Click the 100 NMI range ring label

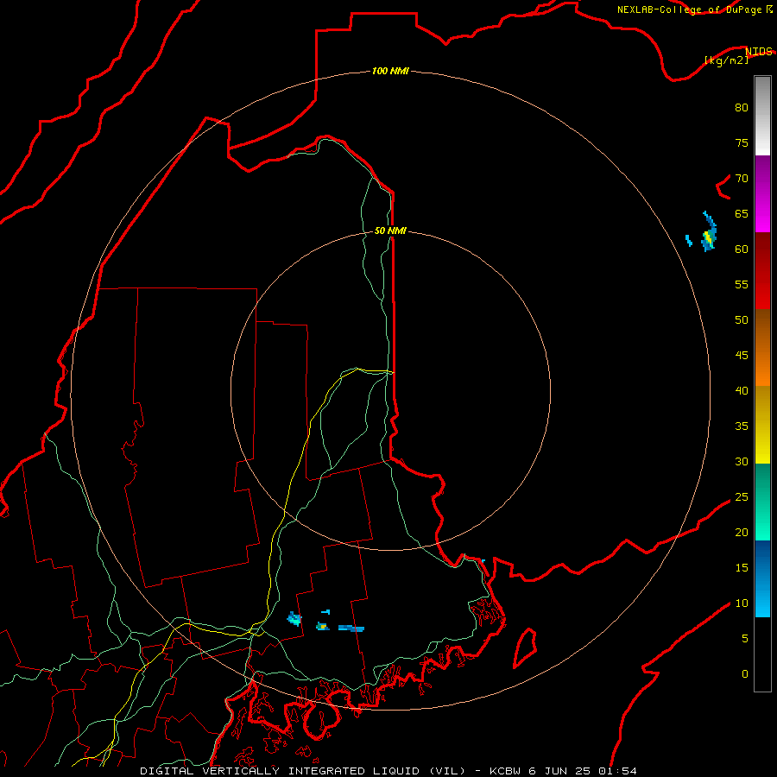pyautogui.click(x=390, y=71)
